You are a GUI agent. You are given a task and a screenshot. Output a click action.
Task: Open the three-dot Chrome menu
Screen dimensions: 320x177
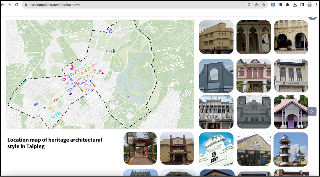coord(317,5)
